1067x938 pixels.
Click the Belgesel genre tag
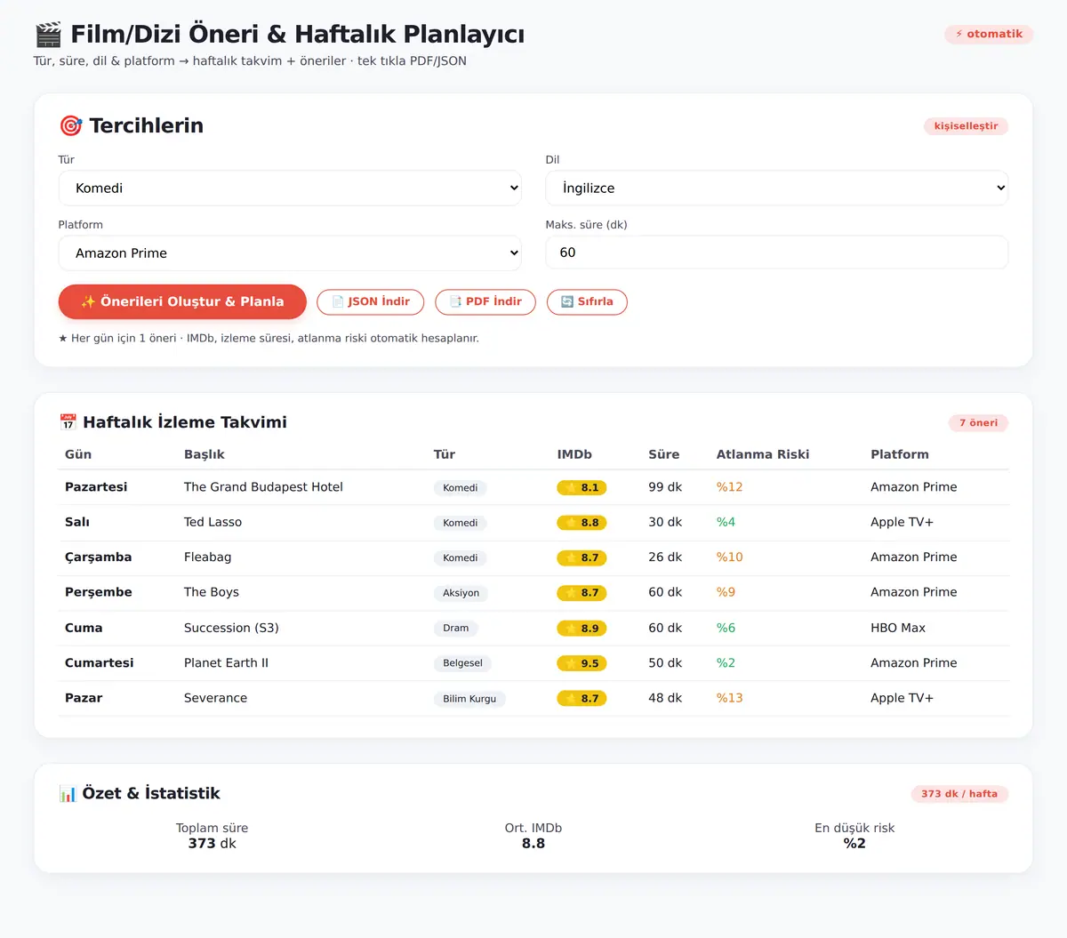(463, 663)
